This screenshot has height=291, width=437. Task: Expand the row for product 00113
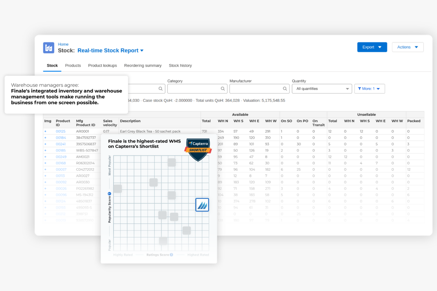coord(45,176)
